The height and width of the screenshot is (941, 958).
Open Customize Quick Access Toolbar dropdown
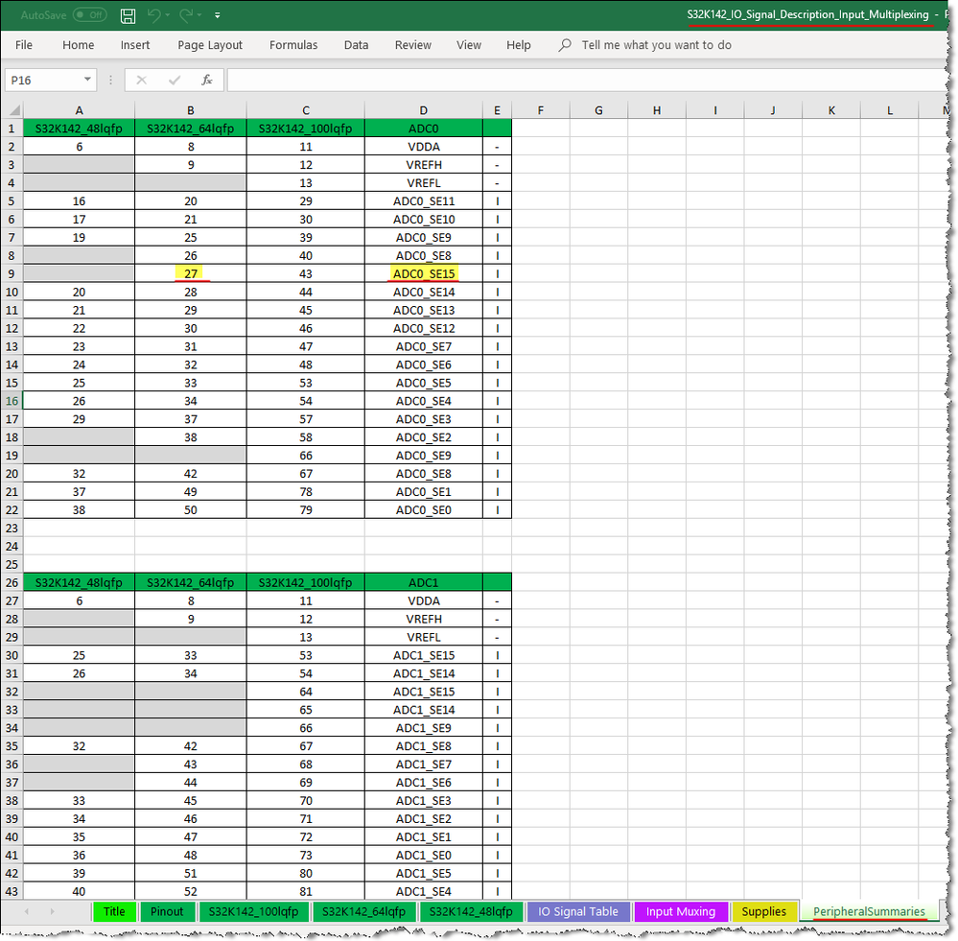tap(218, 15)
